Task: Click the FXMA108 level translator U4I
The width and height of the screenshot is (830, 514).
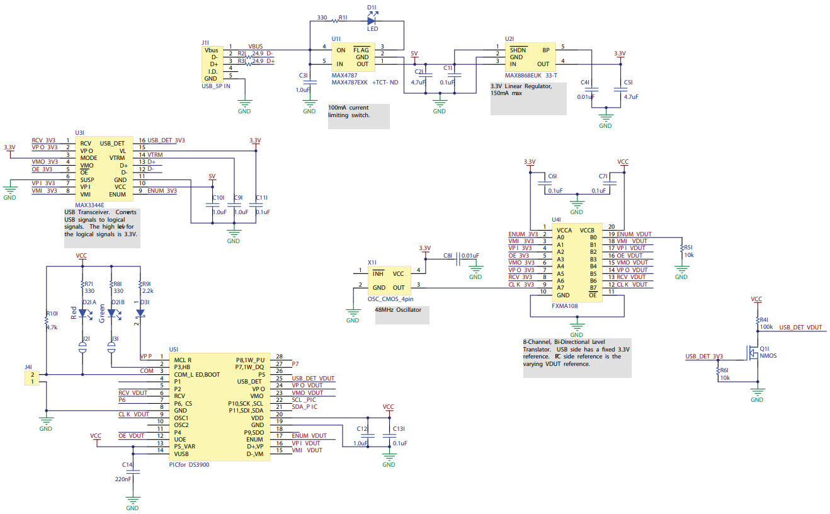Action: click(x=577, y=261)
